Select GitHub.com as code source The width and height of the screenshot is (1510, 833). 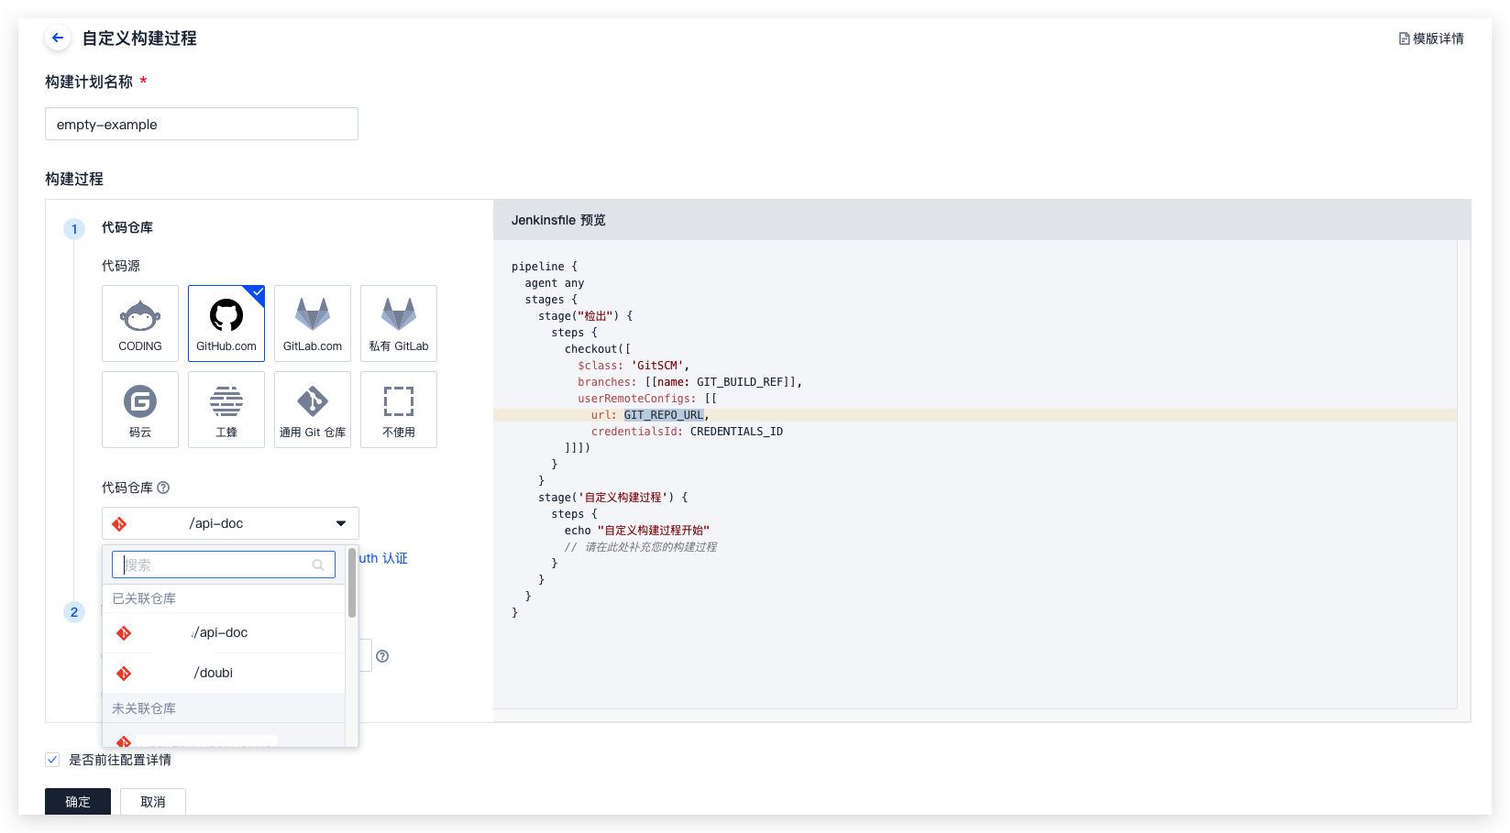point(226,323)
